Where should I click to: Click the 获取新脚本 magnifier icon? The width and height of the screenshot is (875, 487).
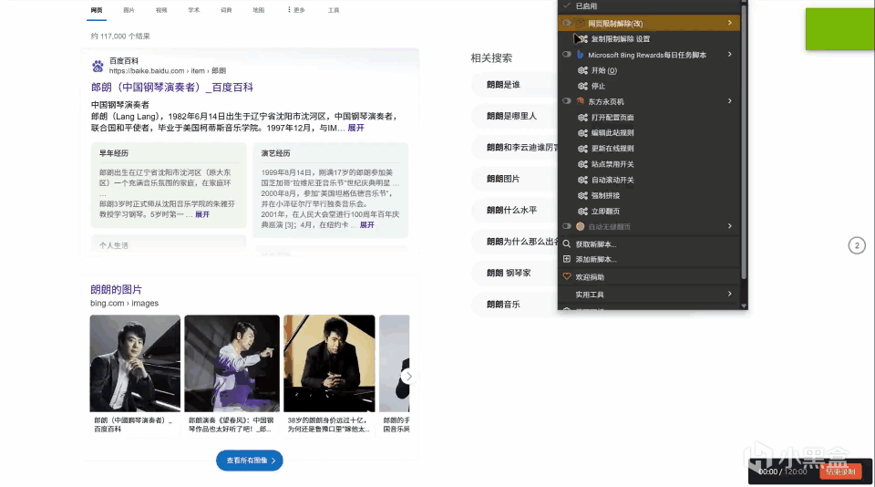coord(566,244)
